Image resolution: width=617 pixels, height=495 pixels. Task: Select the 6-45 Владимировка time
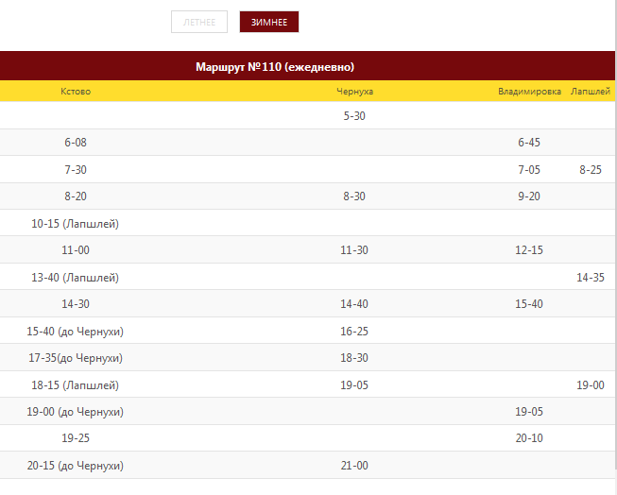point(529,143)
